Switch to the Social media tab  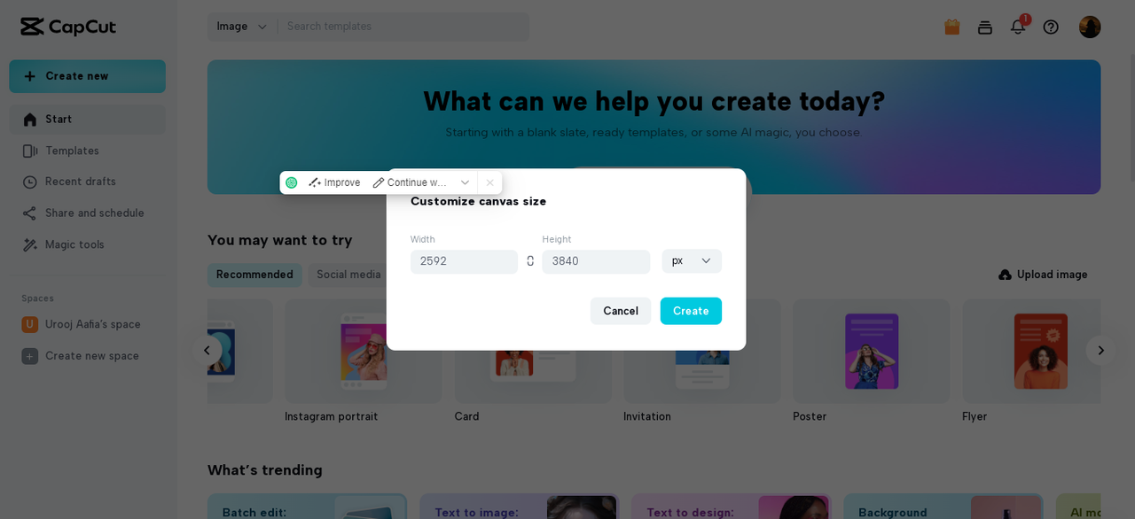pos(348,275)
